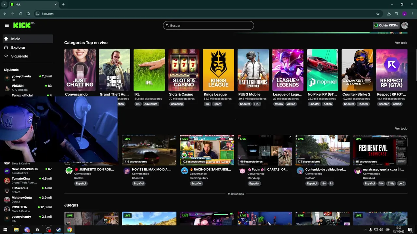Click the Adventure tag under IRL

click(151, 104)
